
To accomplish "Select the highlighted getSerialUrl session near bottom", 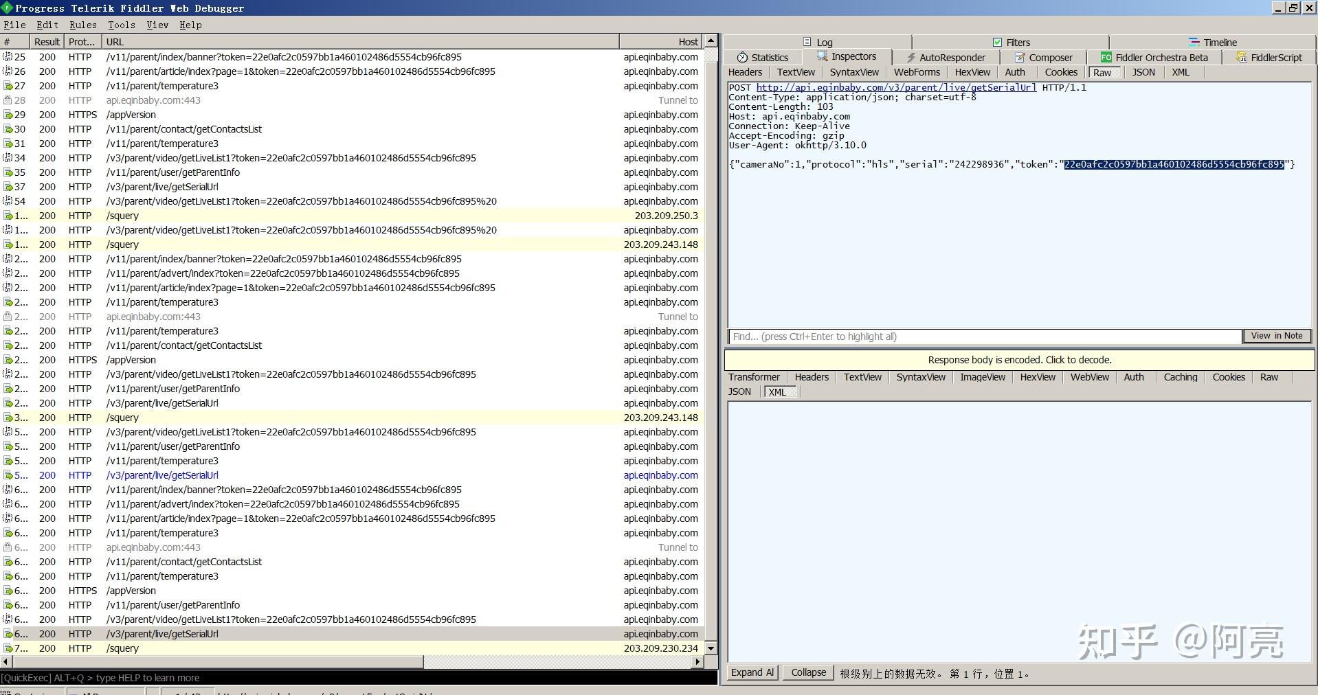I will [x=350, y=634].
